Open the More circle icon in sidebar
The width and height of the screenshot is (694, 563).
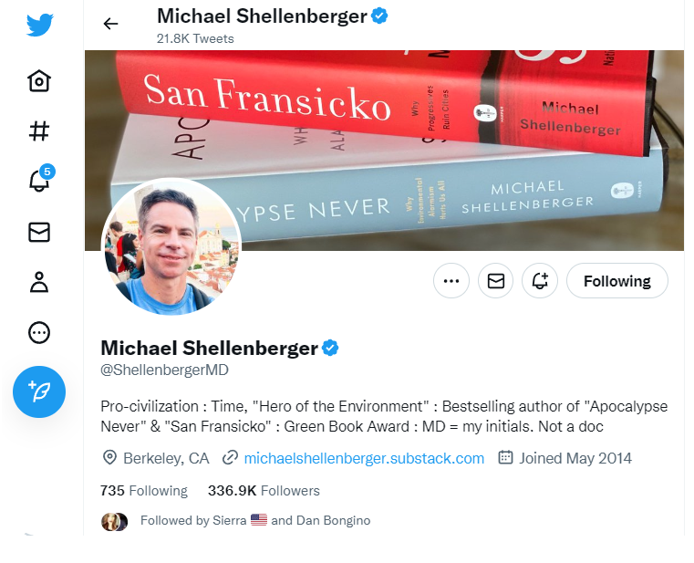click(x=39, y=333)
